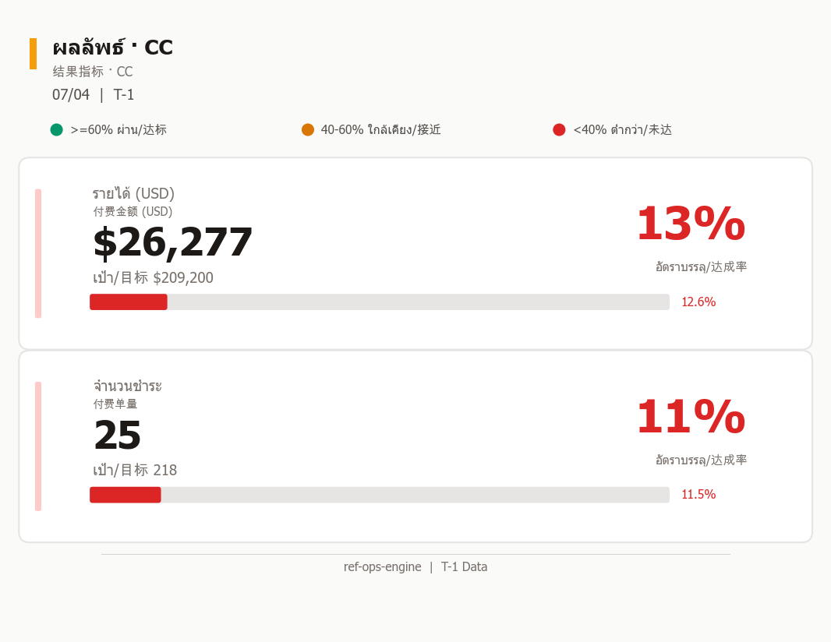Click the payment count value 25
This screenshot has height=642, width=831.
click(x=117, y=435)
